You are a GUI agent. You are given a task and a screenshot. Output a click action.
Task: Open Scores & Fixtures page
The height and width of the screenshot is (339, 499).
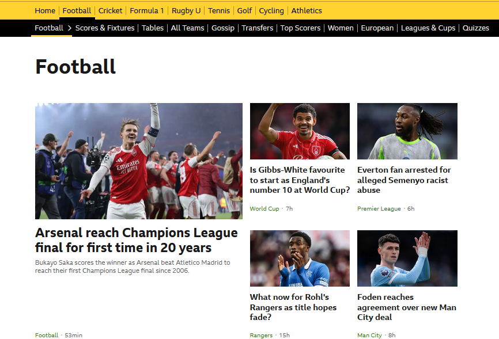point(105,28)
